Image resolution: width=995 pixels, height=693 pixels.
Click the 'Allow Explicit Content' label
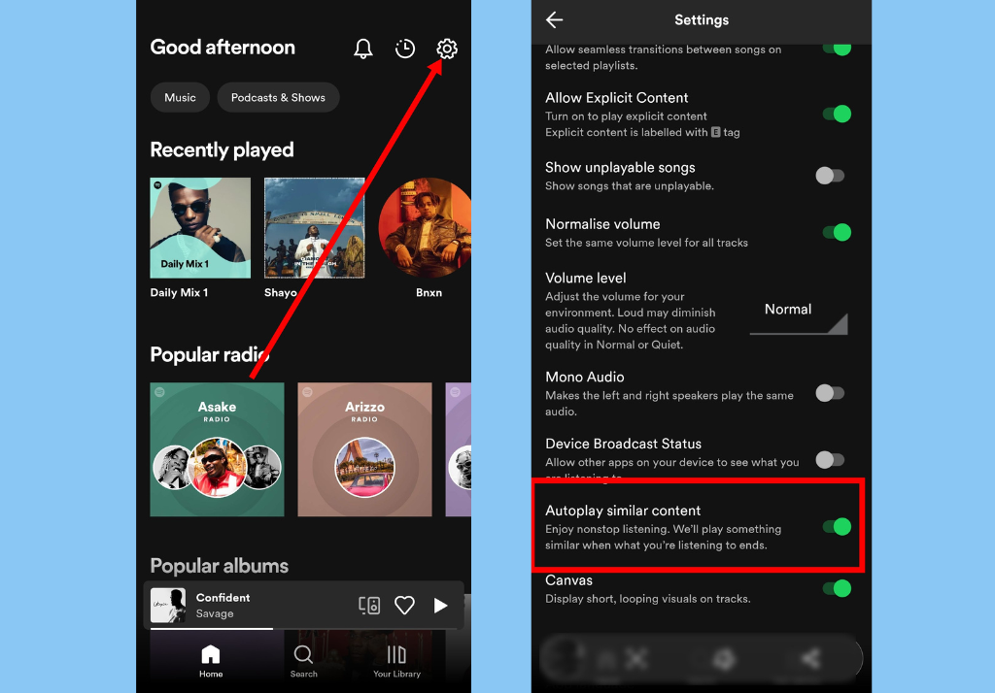(x=616, y=98)
